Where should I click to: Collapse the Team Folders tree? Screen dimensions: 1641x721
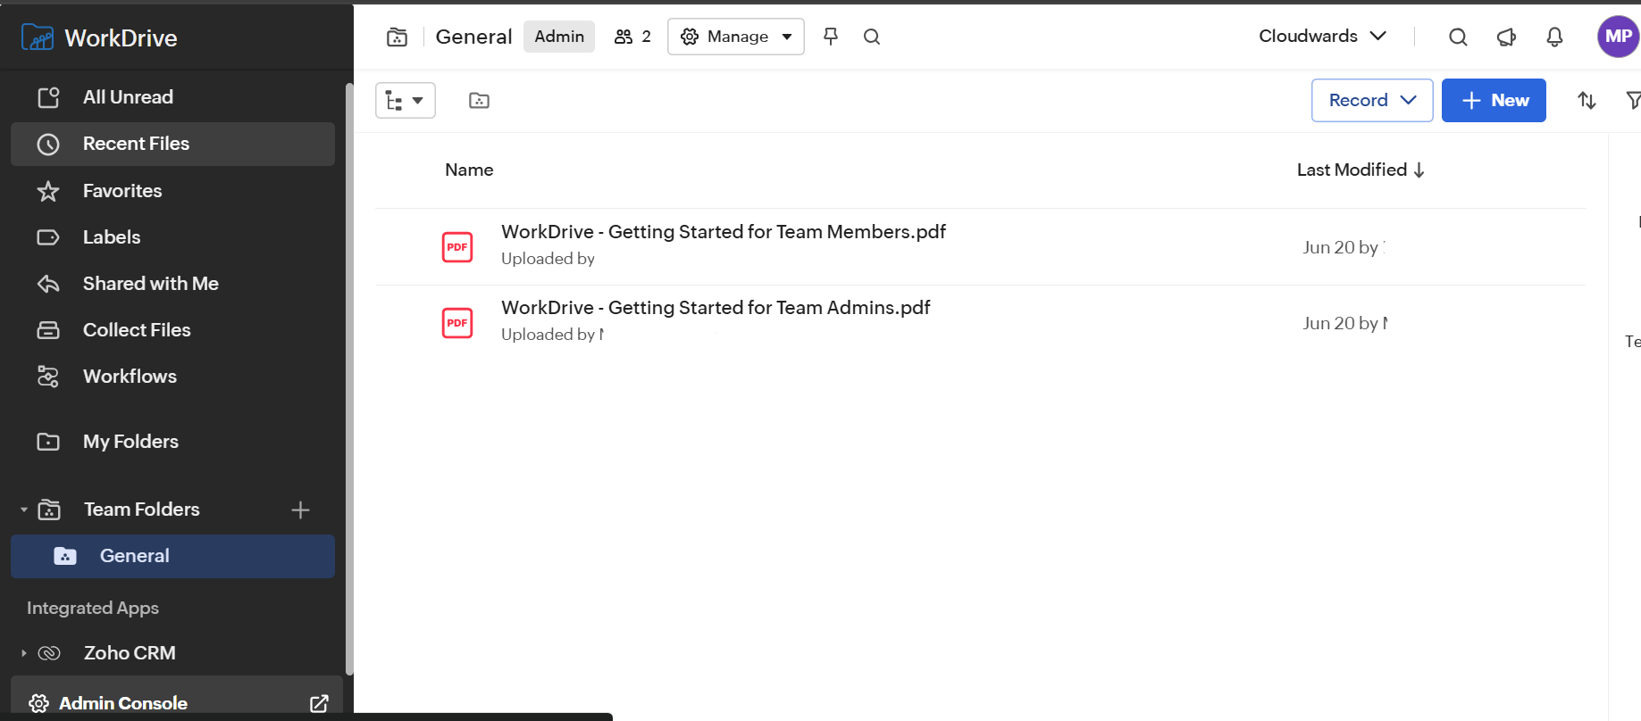tap(24, 510)
